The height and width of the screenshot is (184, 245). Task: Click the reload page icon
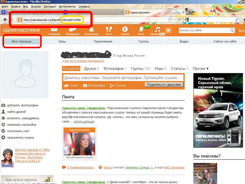click(x=179, y=20)
